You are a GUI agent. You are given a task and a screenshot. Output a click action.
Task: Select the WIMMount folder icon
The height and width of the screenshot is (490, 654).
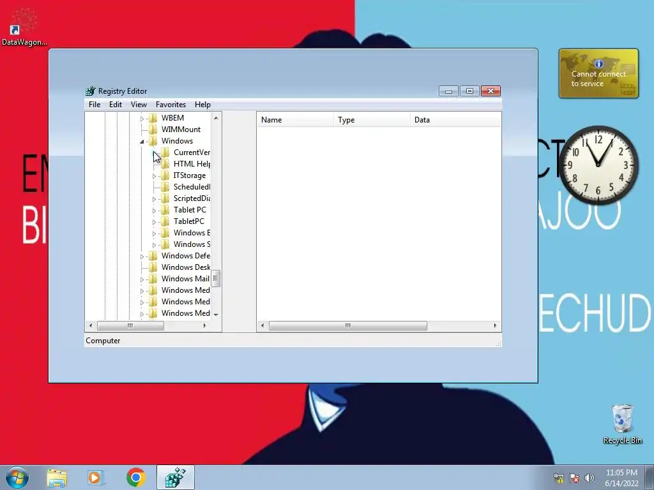click(153, 130)
